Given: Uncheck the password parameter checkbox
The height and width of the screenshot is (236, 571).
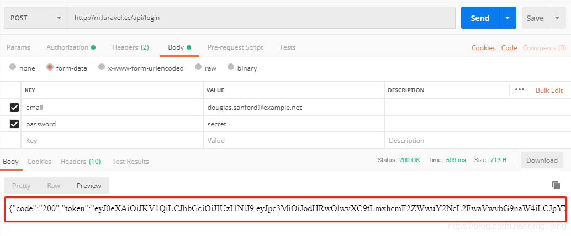Looking at the screenshot, I should click(14, 125).
